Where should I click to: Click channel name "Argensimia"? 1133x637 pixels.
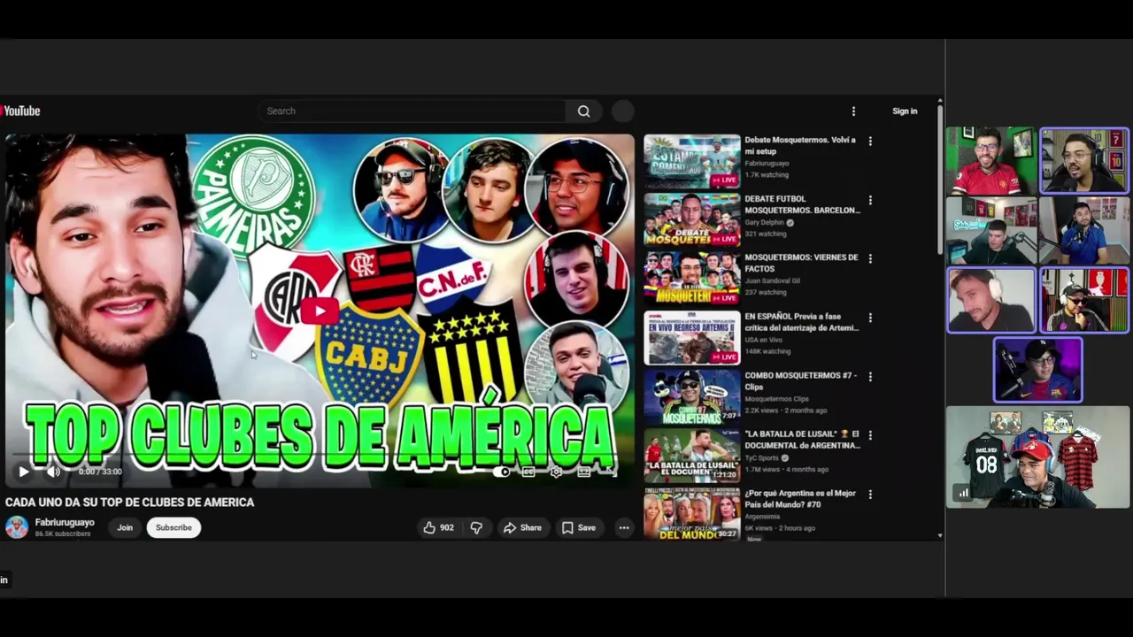(762, 517)
